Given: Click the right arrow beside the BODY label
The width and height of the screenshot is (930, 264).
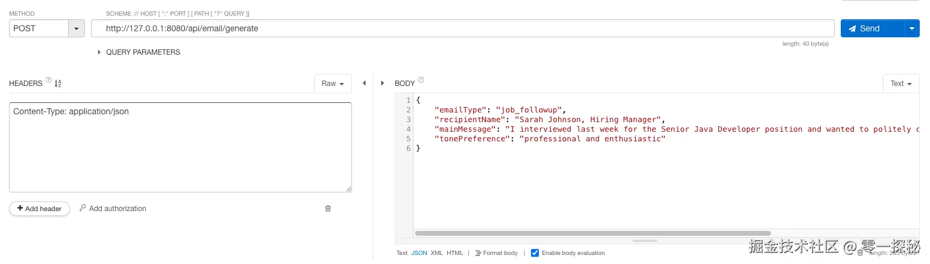Looking at the screenshot, I should [x=383, y=84].
